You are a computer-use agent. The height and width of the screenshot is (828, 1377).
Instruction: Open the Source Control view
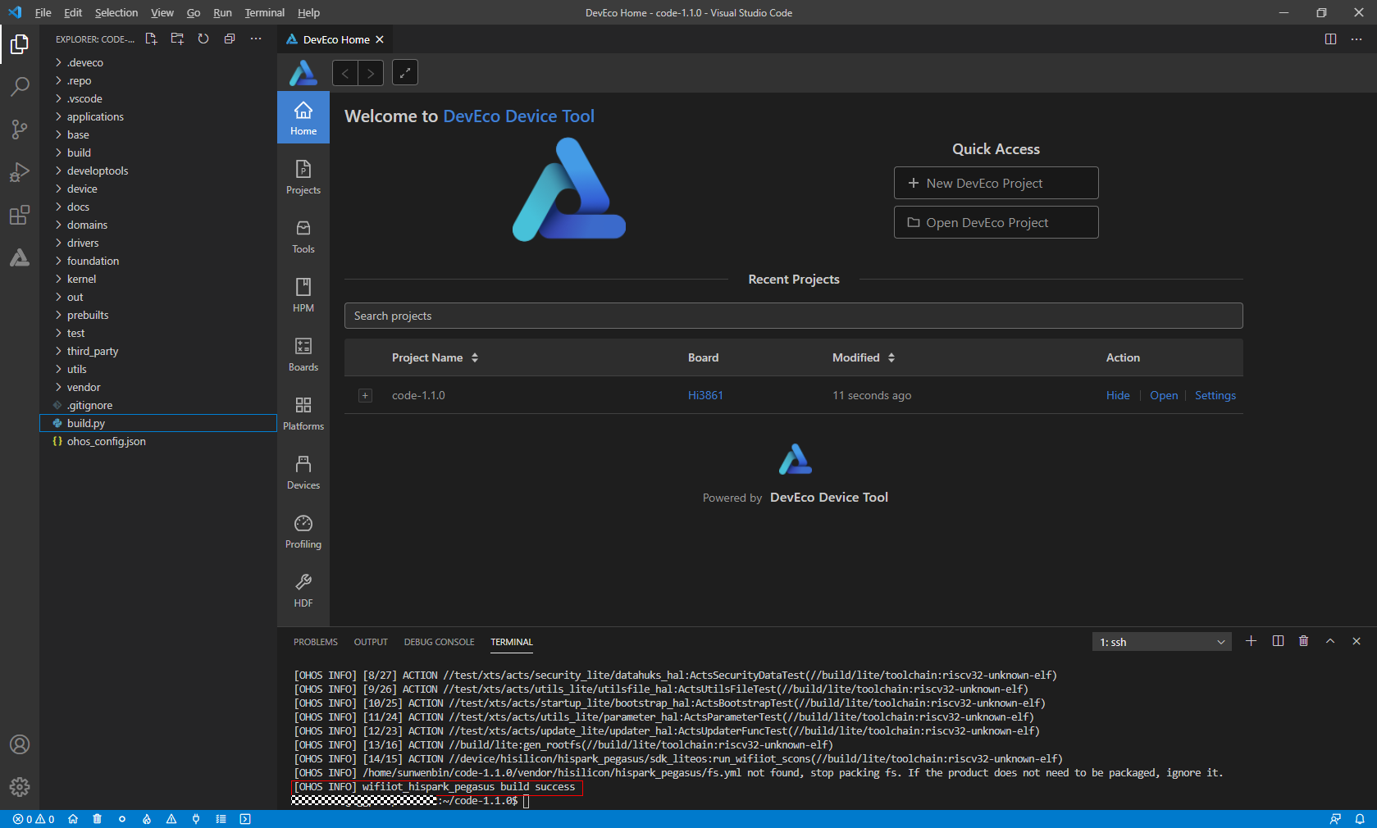[20, 129]
